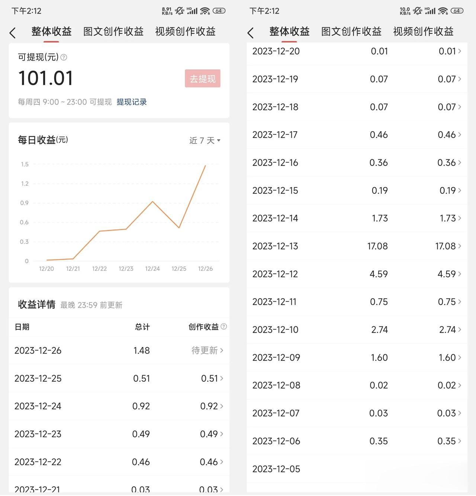Tap date text 2023-12-10
Image resolution: width=476 pixels, height=496 pixels.
275,329
